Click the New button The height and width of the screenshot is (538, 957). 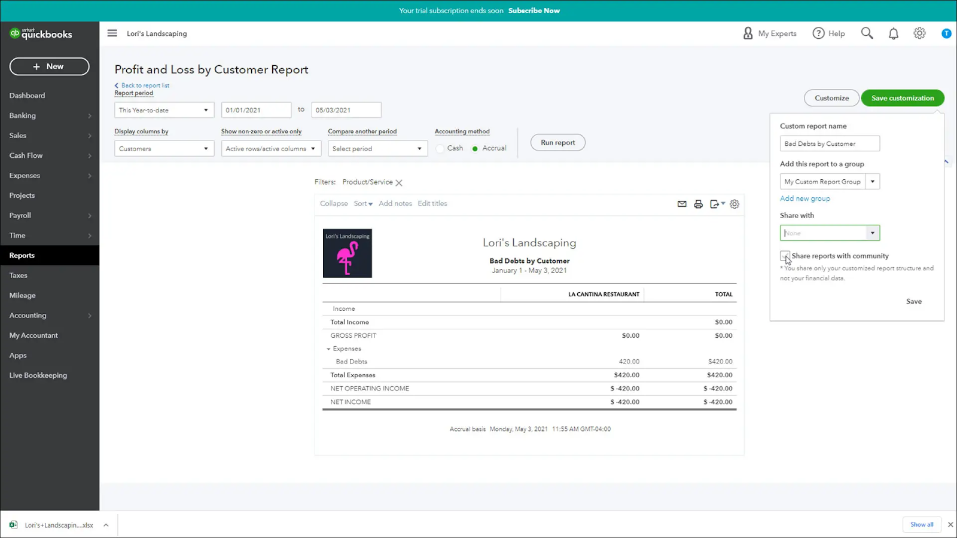tap(50, 66)
